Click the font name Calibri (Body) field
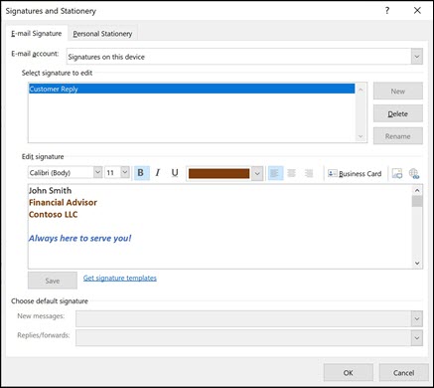The image size is (434, 388). tap(61, 173)
